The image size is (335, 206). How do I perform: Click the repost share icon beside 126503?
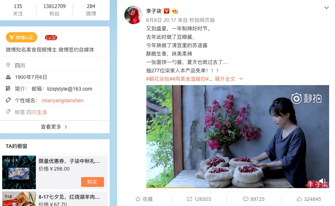[189, 199]
